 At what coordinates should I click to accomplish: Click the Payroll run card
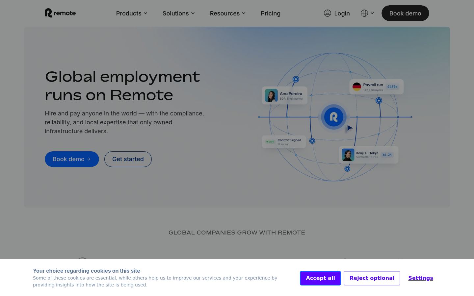pyautogui.click(x=376, y=87)
